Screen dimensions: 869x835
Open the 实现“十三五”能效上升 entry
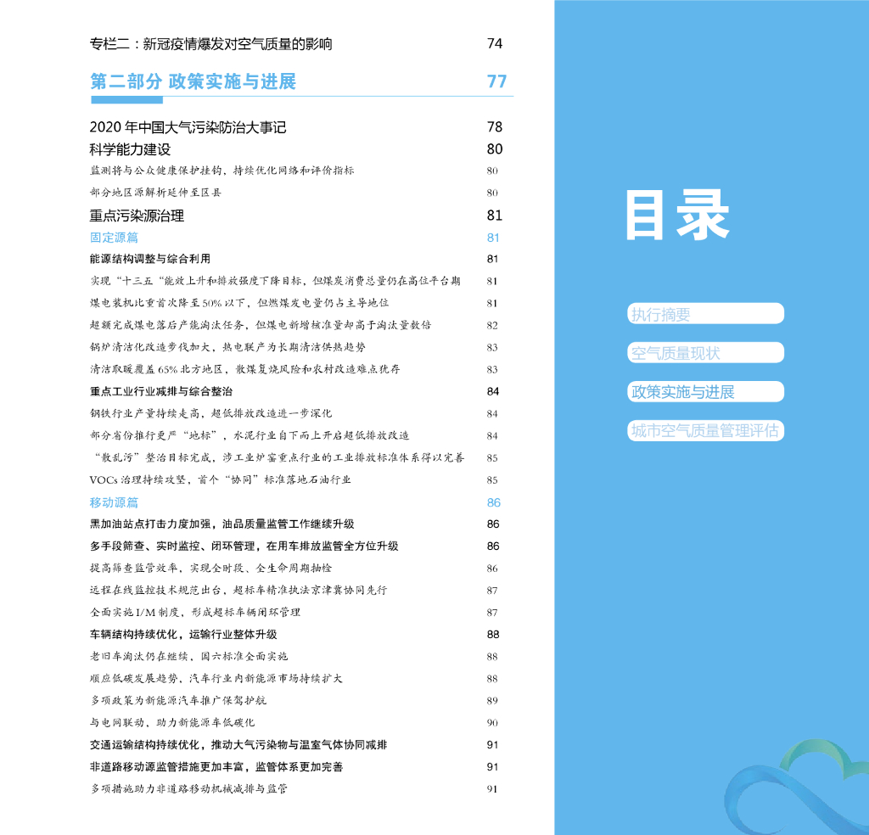coord(275,281)
